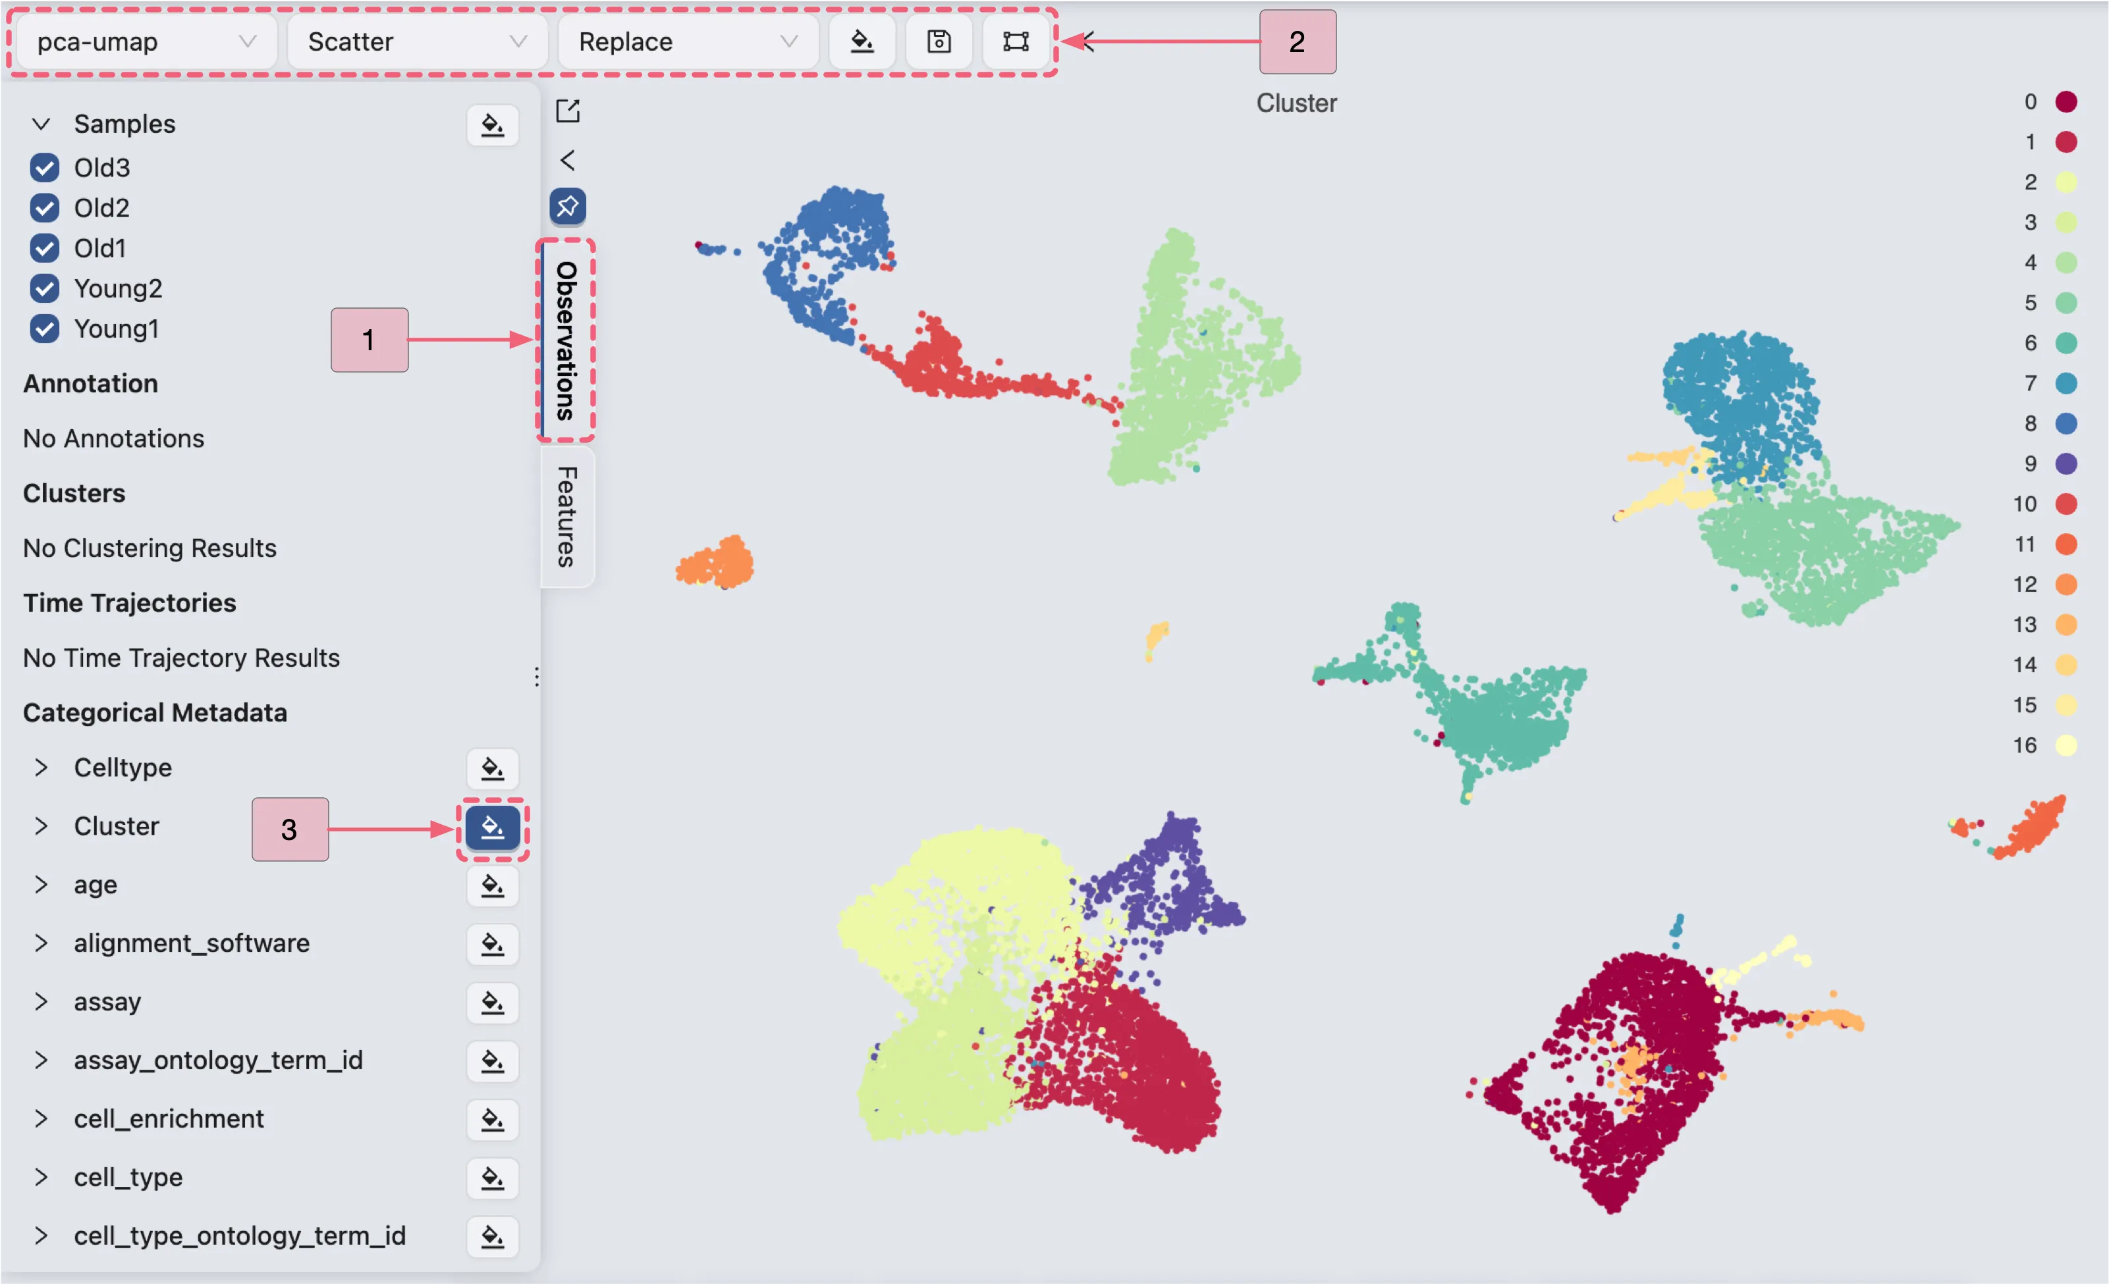Color the plot by Celltype
The width and height of the screenshot is (2109, 1285).
pyautogui.click(x=492, y=768)
